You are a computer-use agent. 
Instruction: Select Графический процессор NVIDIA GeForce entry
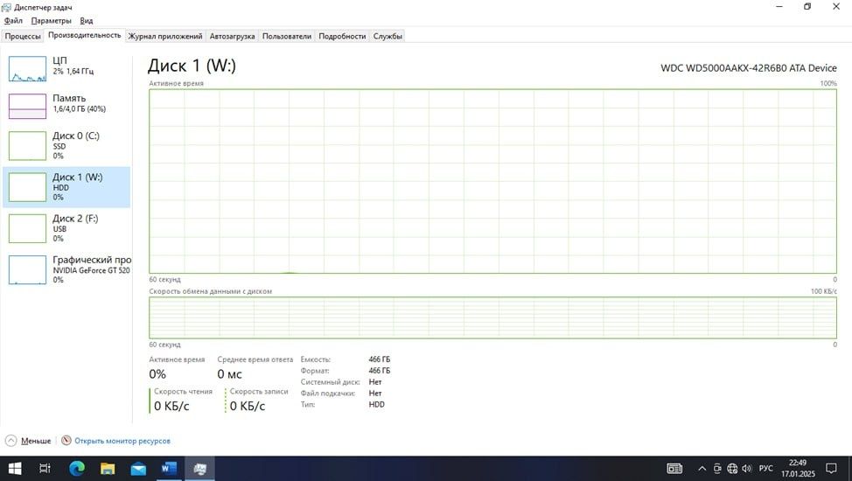coord(66,269)
